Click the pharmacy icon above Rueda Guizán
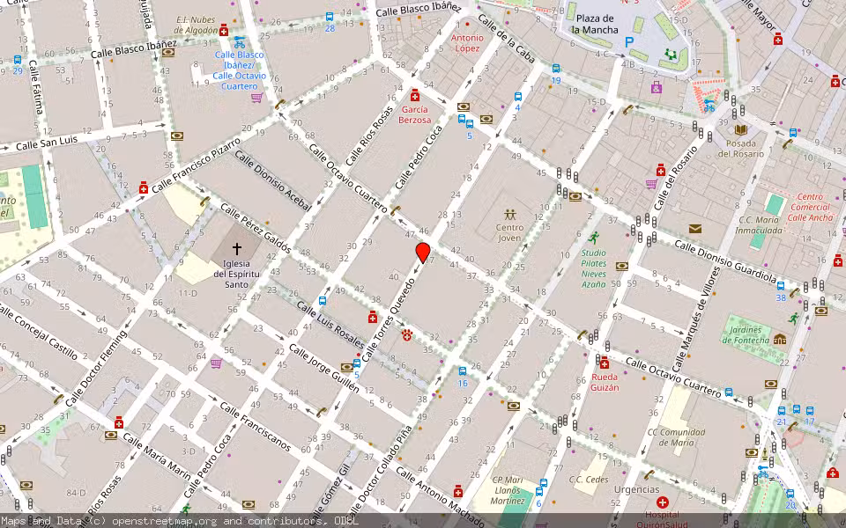 605,363
